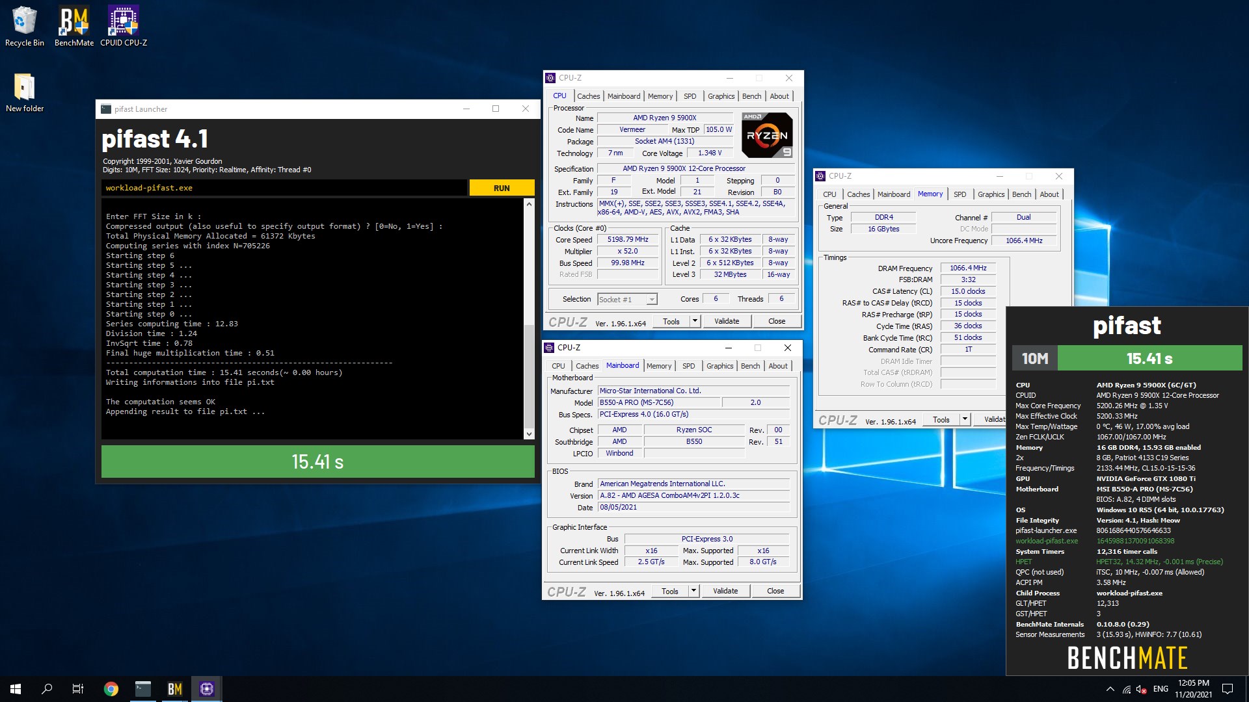
Task: Show hidden system tray icons
Action: 1110,689
